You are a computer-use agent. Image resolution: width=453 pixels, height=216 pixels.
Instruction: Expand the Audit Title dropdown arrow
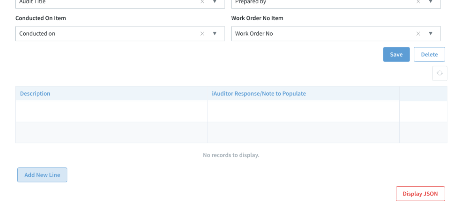click(215, 2)
